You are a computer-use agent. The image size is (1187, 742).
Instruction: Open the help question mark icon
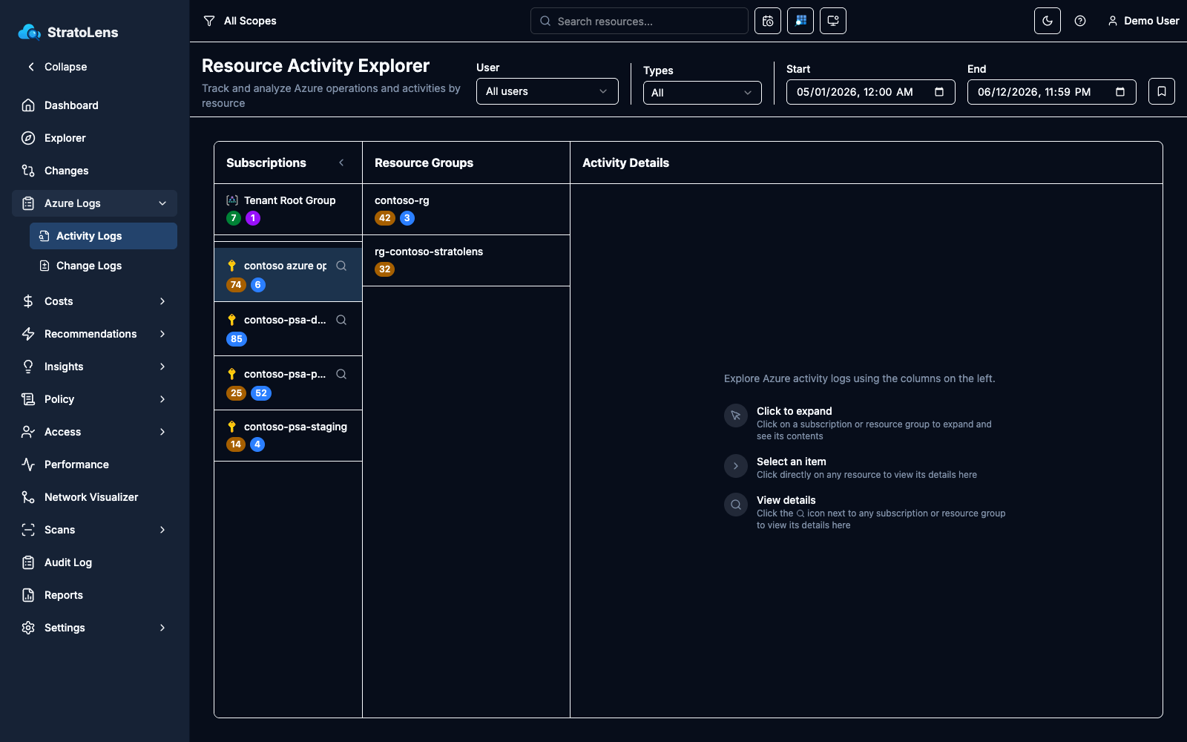click(1080, 21)
